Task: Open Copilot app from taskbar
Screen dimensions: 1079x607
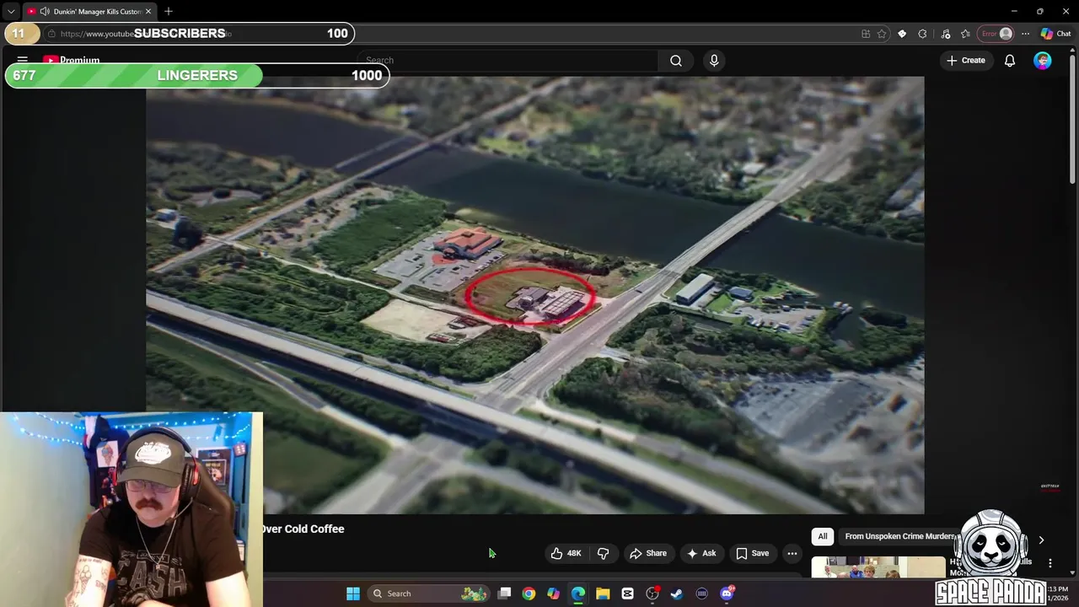Action: click(553, 594)
